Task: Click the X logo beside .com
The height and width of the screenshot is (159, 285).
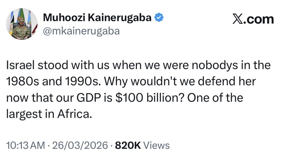Action: coord(238,19)
